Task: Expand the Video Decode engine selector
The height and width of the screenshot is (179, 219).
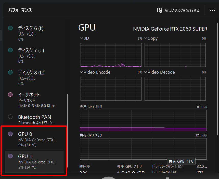Action: point(145,72)
